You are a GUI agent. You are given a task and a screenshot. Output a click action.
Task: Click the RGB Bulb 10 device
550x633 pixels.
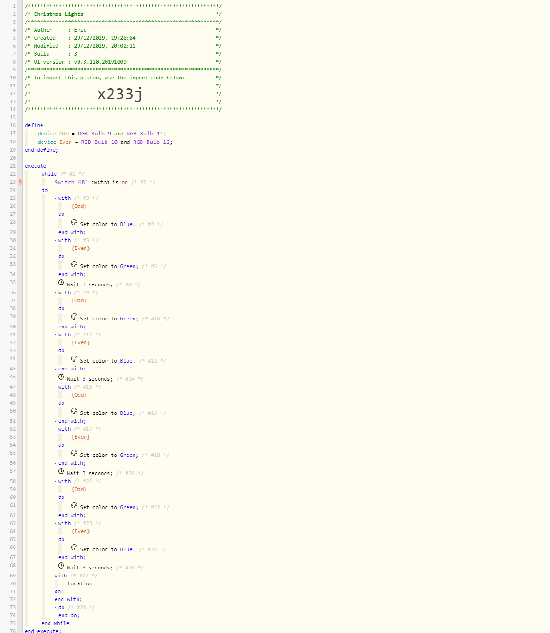(99, 142)
